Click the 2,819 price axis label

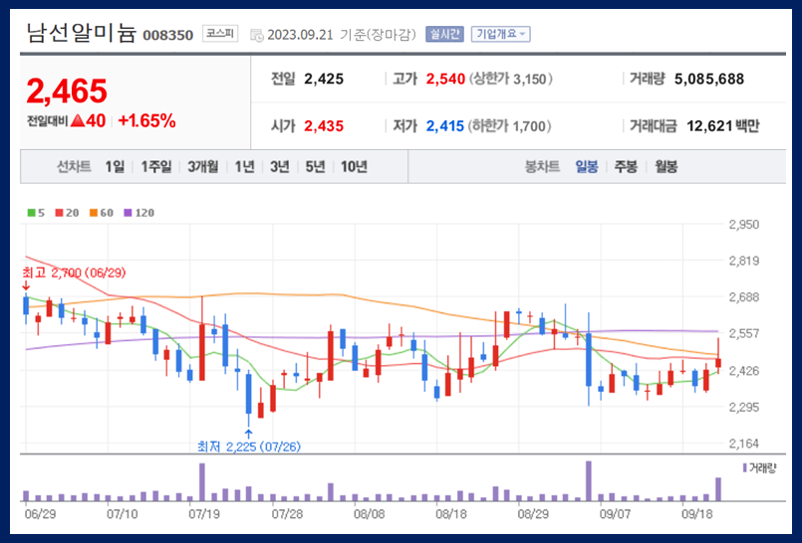click(x=743, y=261)
